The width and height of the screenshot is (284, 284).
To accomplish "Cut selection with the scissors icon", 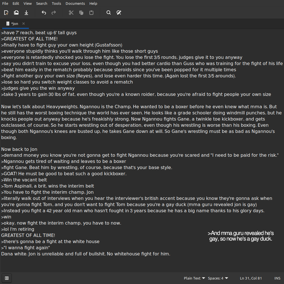I will pos(71,13).
